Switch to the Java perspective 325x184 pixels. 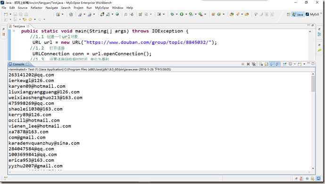(x=298, y=14)
